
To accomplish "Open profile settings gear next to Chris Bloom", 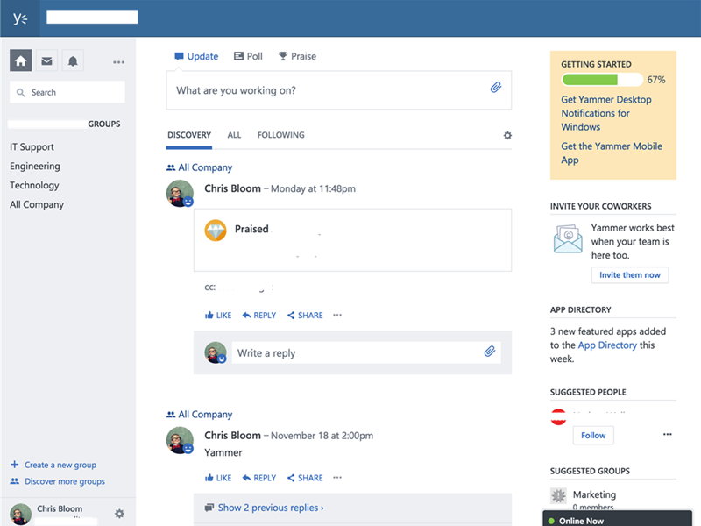I will tap(119, 514).
